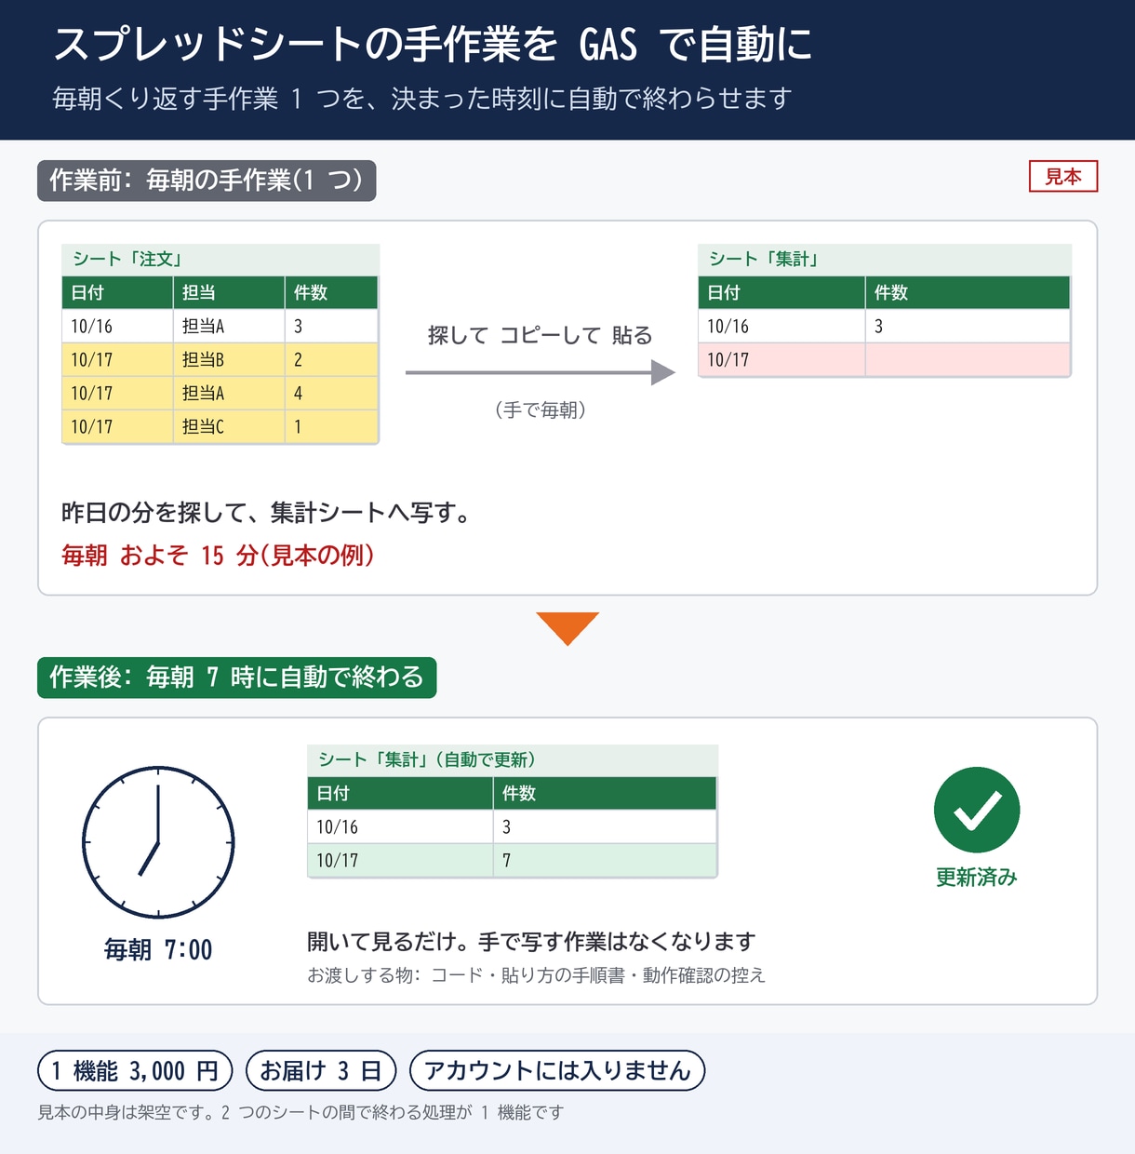Select the 1 機能 3,000 円 pill
1135x1154 pixels.
(x=135, y=1070)
